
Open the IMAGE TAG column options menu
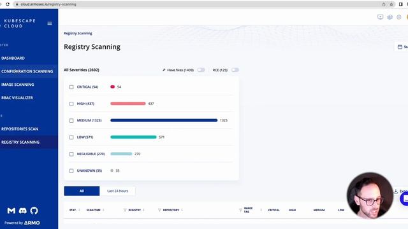point(261,210)
